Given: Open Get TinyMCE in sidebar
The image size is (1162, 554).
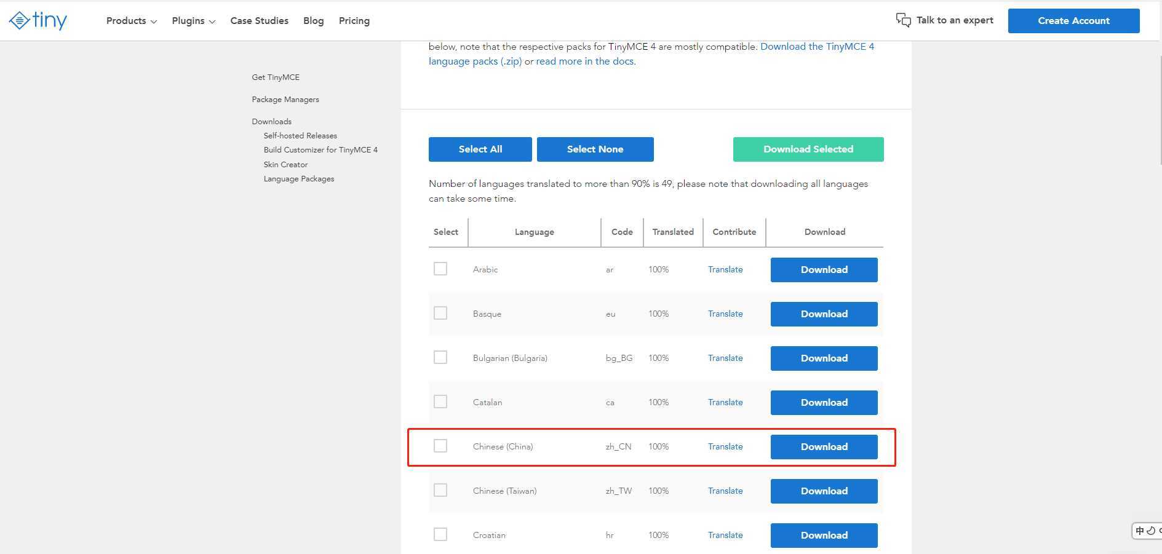Looking at the screenshot, I should [x=276, y=77].
